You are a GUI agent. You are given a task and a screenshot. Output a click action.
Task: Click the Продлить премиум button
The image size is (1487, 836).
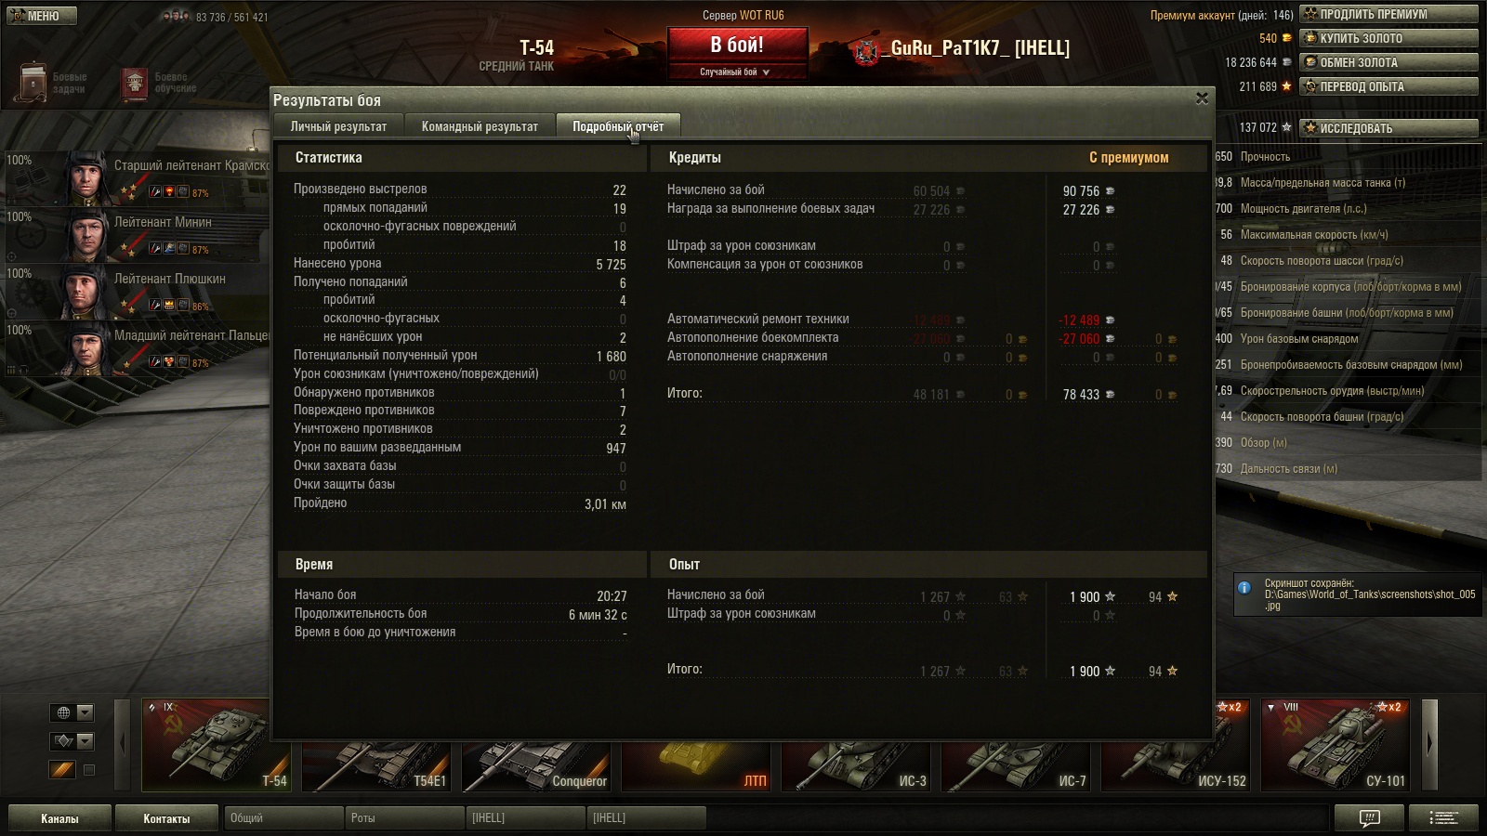(1388, 14)
